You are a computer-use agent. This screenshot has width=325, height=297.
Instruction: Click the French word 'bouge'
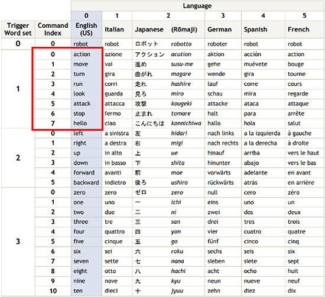[295, 64]
